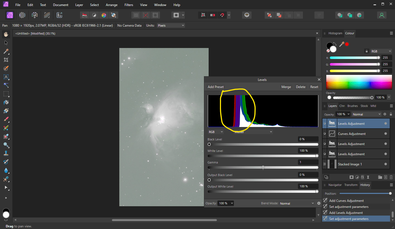Toggle snapping with the magnet icon
The image size is (395, 229).
222,15
